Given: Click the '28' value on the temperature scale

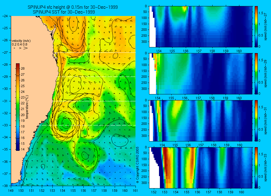Looking at the screenshot, I should 23,68.
